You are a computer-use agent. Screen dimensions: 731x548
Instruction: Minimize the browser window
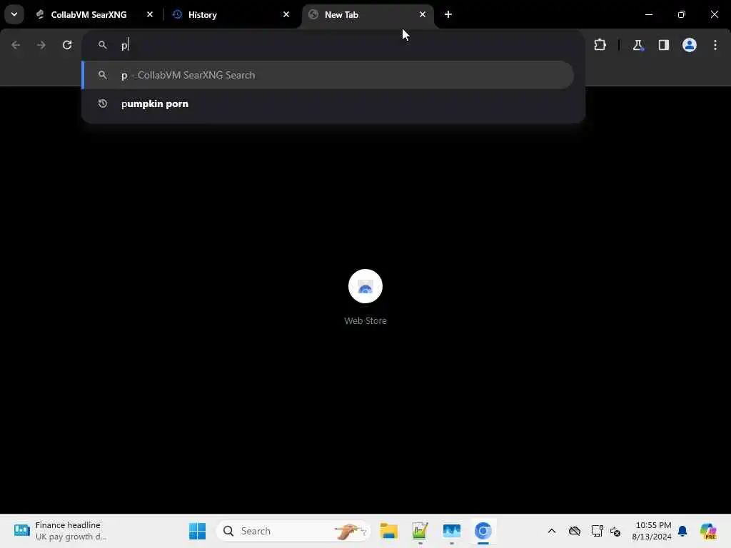click(648, 14)
